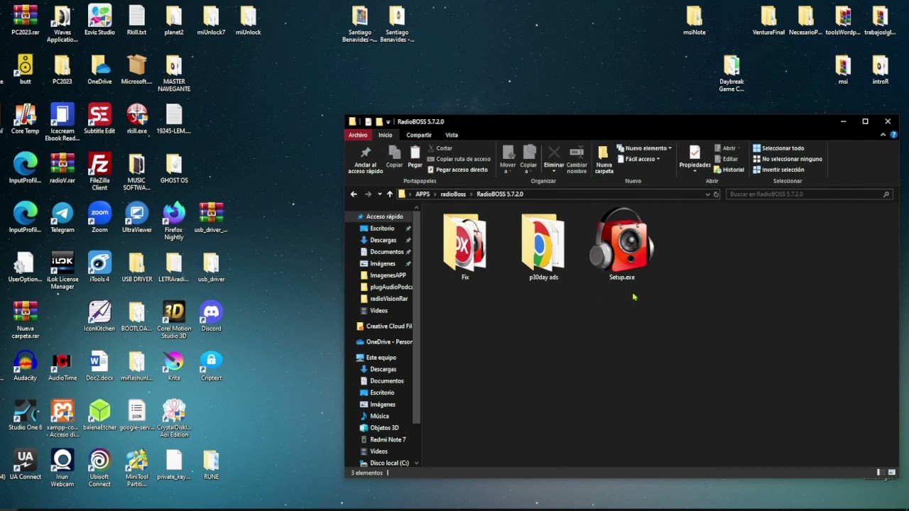Open the Fix folder
This screenshot has width=909, height=511.
(x=465, y=246)
